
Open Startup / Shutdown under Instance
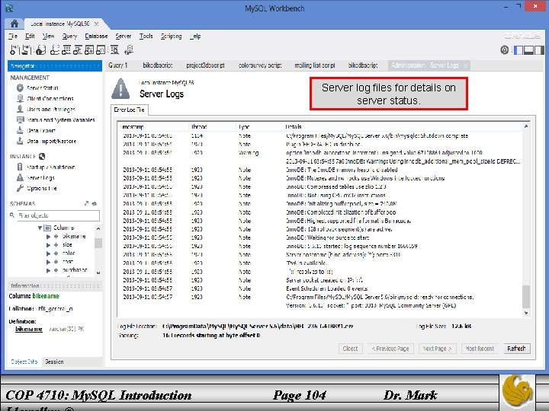pyautogui.click(x=51, y=167)
